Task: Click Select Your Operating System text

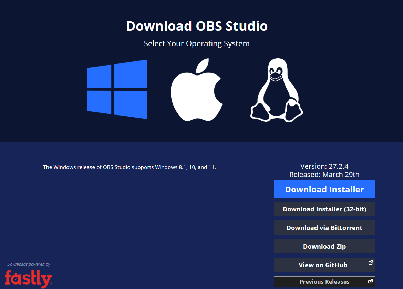Action: [197, 44]
